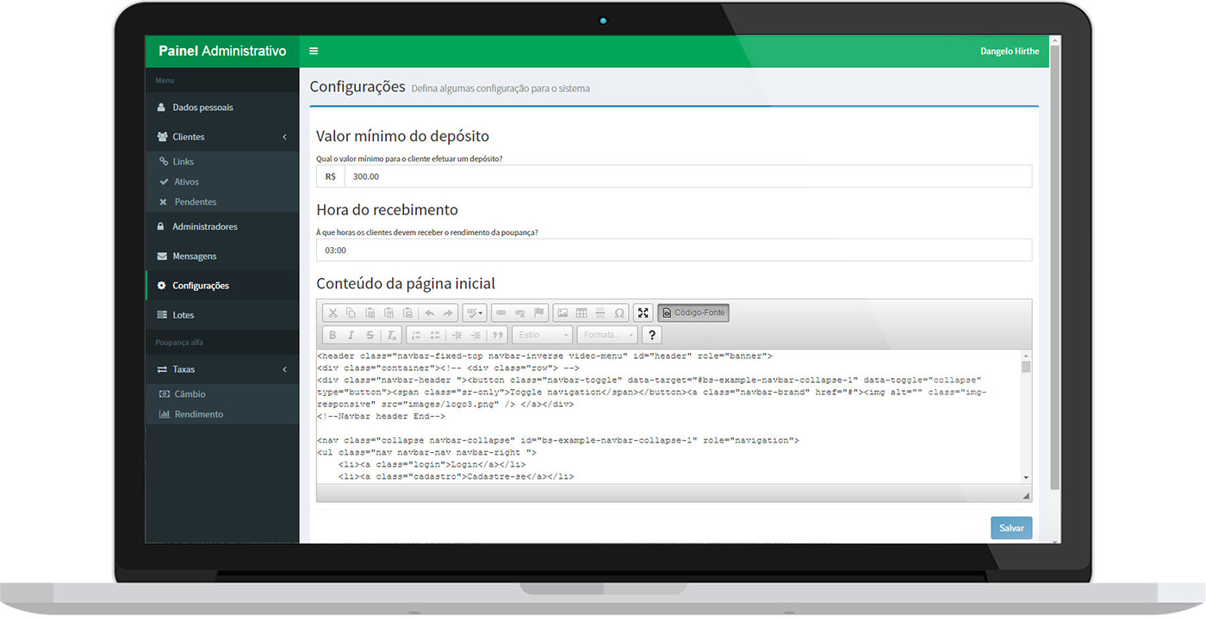
Task: Toggle Italic formatting in editor
Action: click(351, 335)
